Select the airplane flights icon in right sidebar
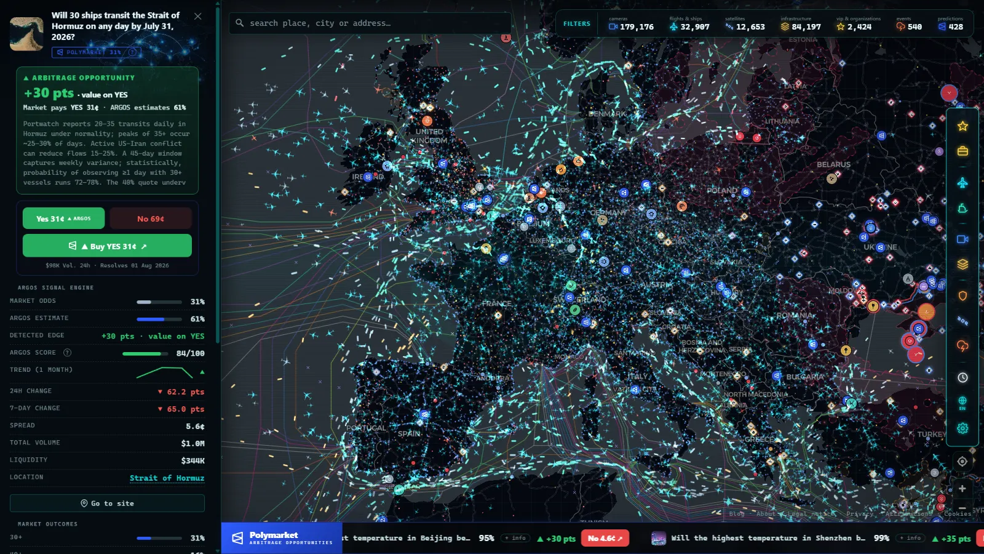Screen dimensions: 984x554 coord(962,183)
